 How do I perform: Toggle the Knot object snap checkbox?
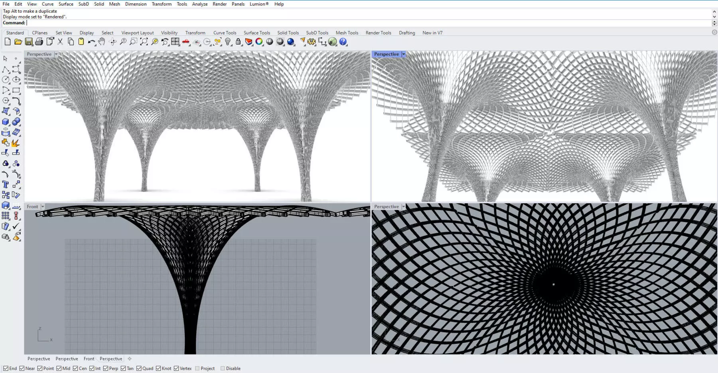(158, 369)
